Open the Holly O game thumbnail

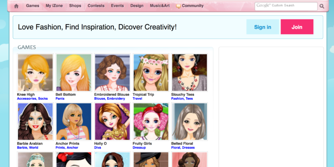pyautogui.click(x=112, y=122)
